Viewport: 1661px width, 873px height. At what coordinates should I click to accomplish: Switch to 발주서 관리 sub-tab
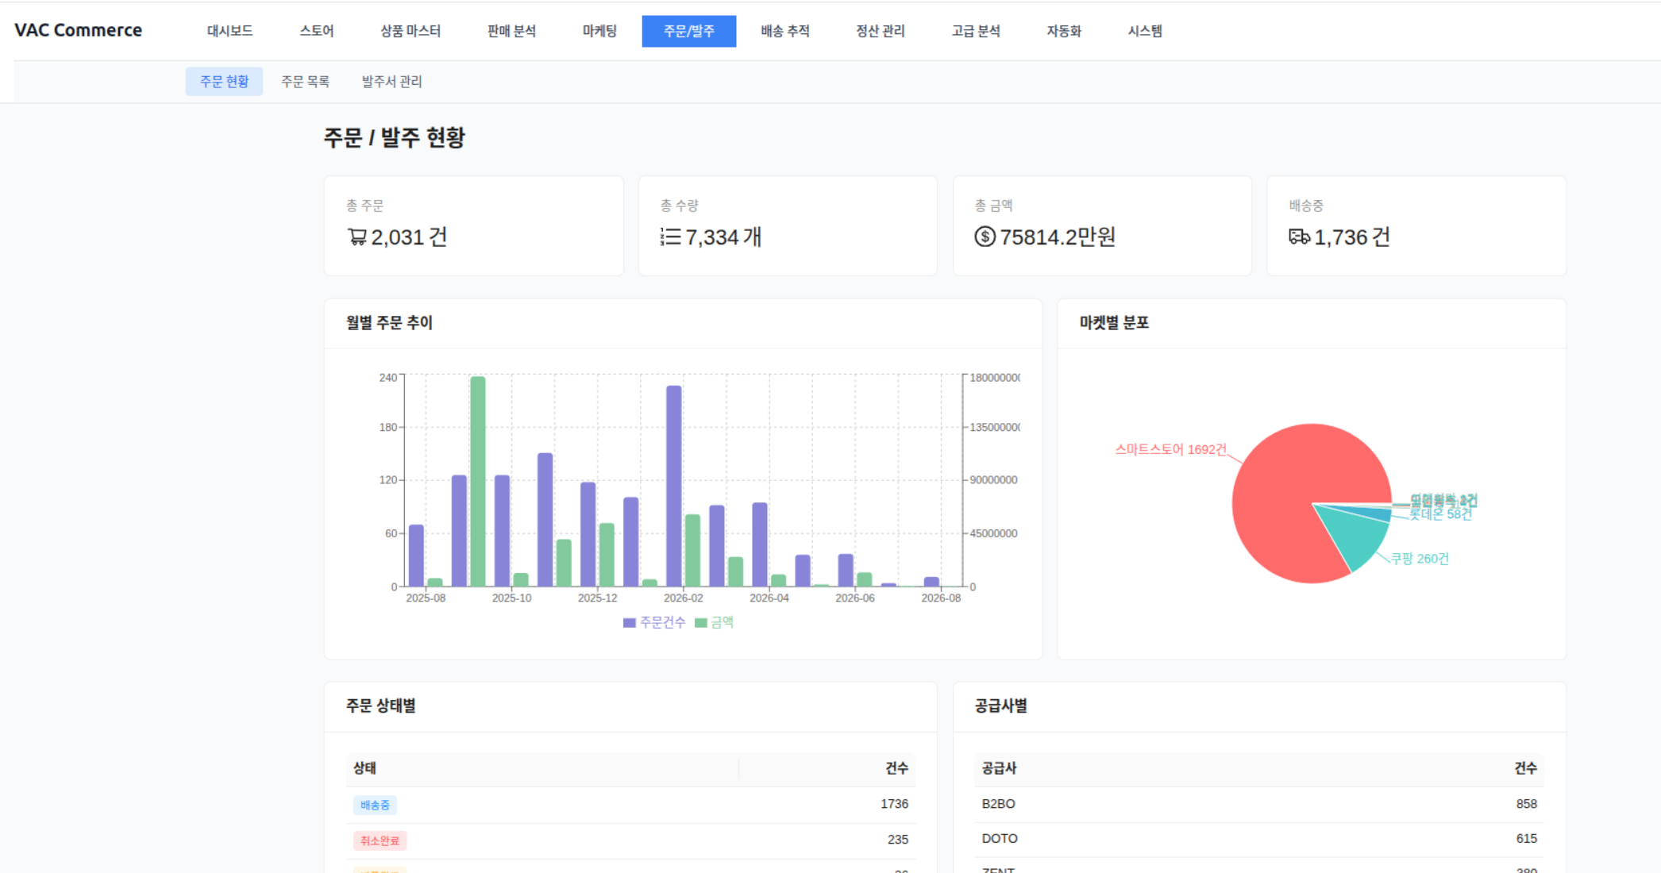(x=392, y=82)
